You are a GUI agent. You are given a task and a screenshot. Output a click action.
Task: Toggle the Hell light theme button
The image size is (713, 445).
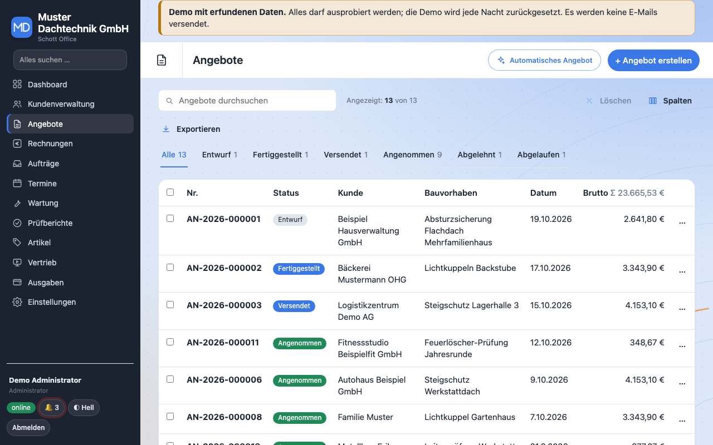coord(84,408)
